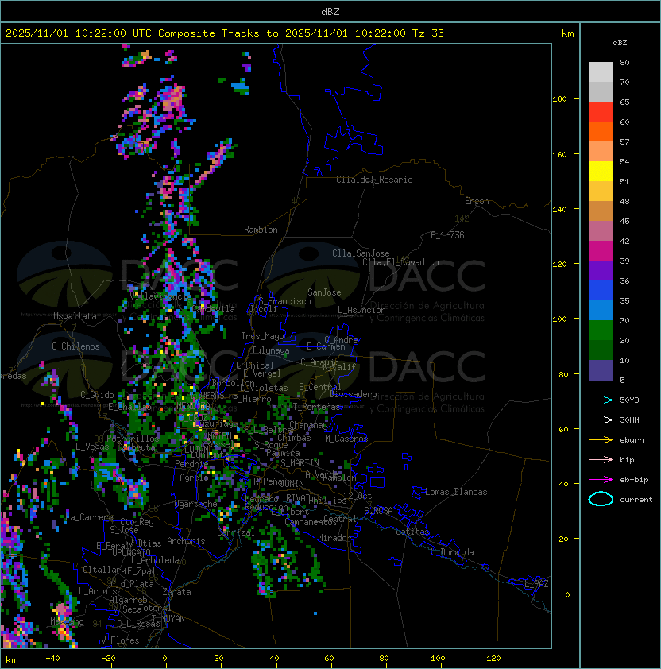
Task: Pick the royal blue swatch below 36
Action: 601,291
